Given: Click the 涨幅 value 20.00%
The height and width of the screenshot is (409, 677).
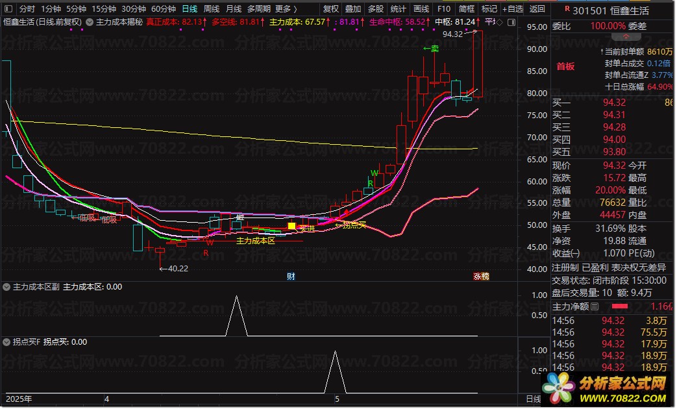Looking at the screenshot, I should coord(610,190).
